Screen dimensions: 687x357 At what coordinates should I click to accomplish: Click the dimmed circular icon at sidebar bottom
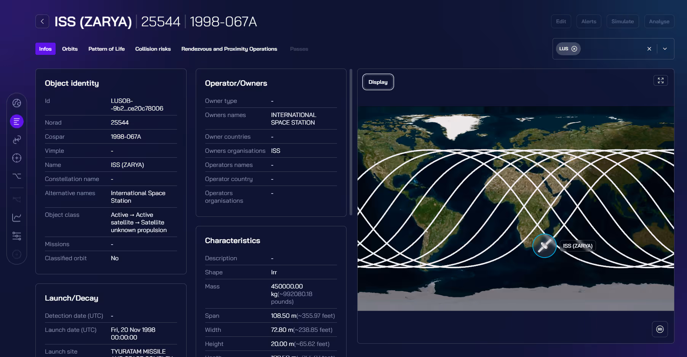pos(17,254)
